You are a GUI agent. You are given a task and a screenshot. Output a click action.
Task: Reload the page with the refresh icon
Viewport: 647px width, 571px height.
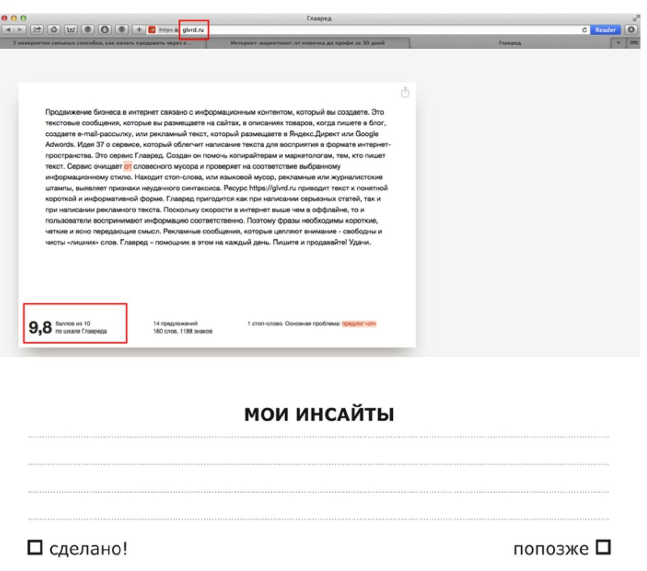[x=584, y=30]
